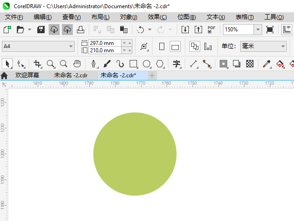Viewport: 294px width, 221px height.
Task: Open the units dropdown showing 毫米
Action: 264,46
